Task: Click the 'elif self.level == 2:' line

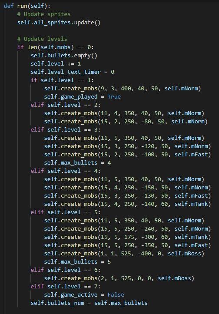Action: [x=66, y=105]
